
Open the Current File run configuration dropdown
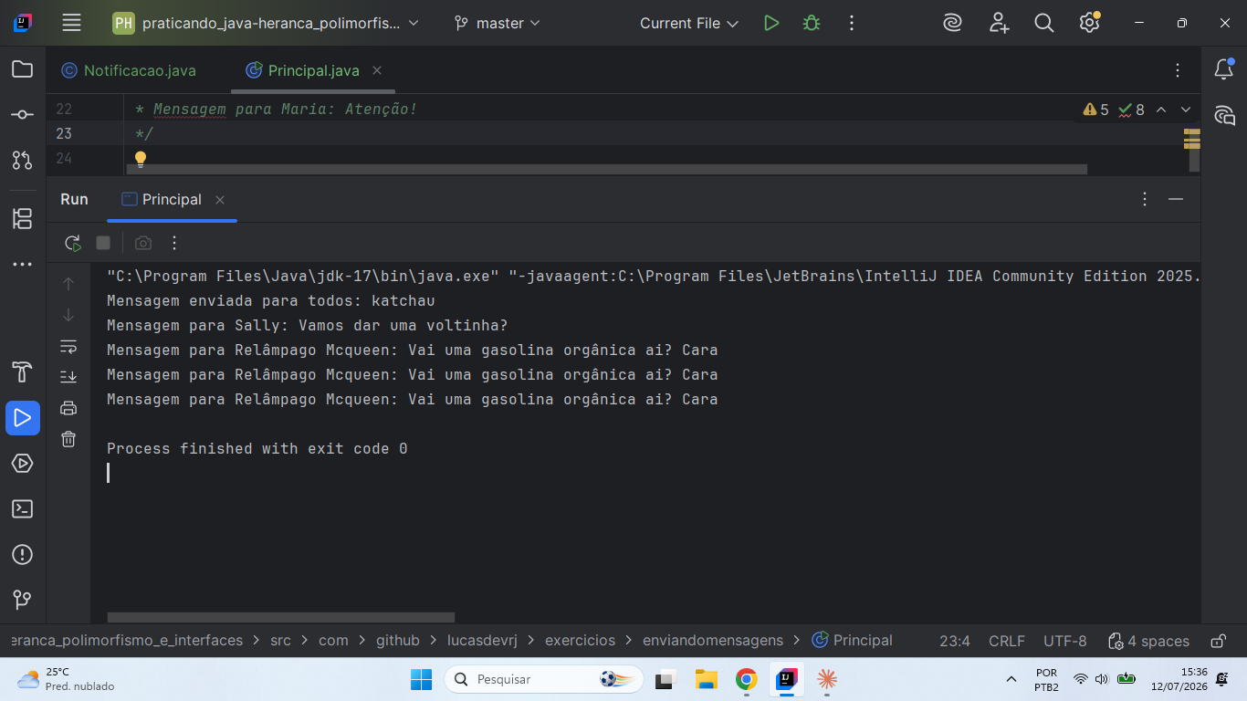coord(689,24)
